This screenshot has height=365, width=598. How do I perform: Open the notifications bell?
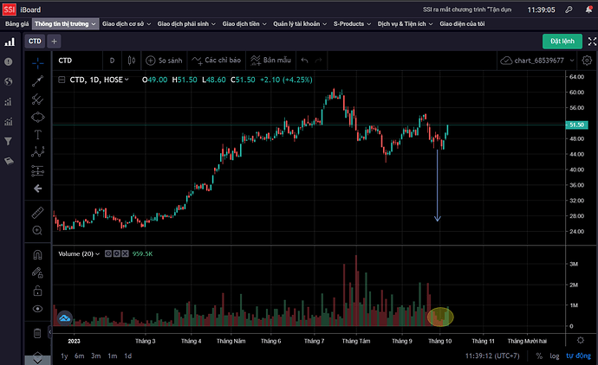click(x=588, y=10)
